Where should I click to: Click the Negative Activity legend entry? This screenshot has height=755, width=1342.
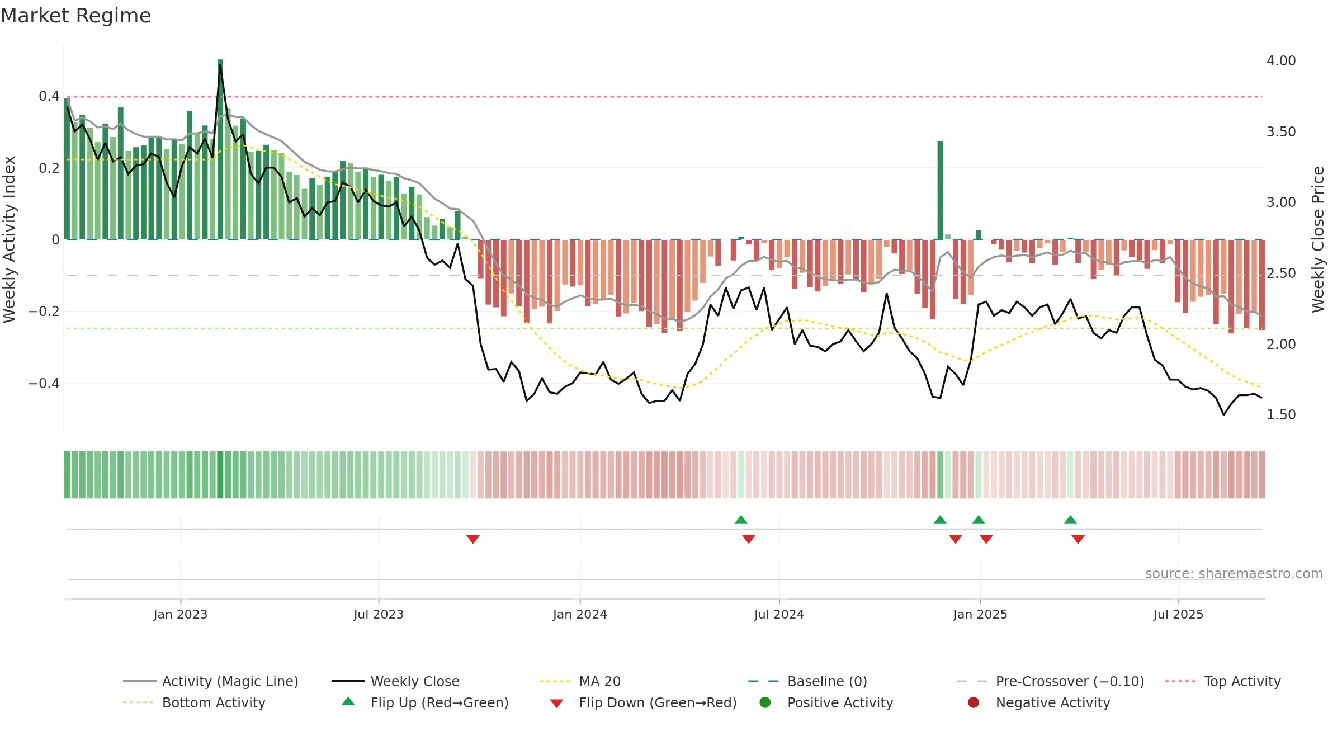click(1039, 702)
